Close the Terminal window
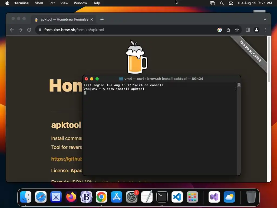The height and width of the screenshot is (208, 277). click(86, 79)
